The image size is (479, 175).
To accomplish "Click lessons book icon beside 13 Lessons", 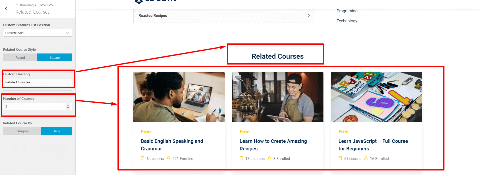I will 241,158.
